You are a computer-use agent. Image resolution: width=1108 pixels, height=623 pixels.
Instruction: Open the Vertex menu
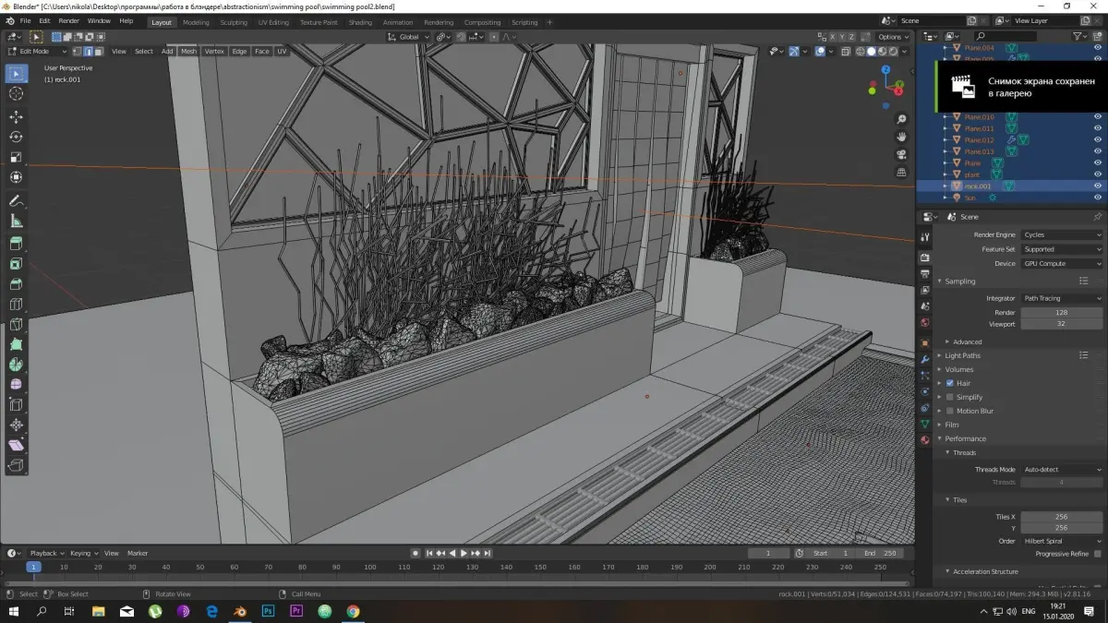tap(214, 51)
